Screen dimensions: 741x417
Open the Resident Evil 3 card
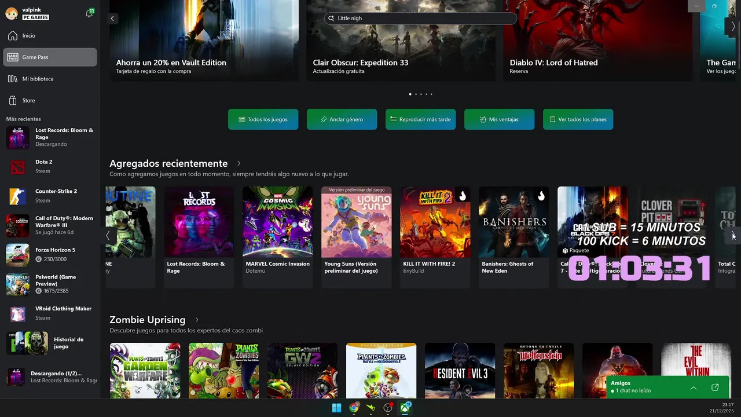coord(460,371)
